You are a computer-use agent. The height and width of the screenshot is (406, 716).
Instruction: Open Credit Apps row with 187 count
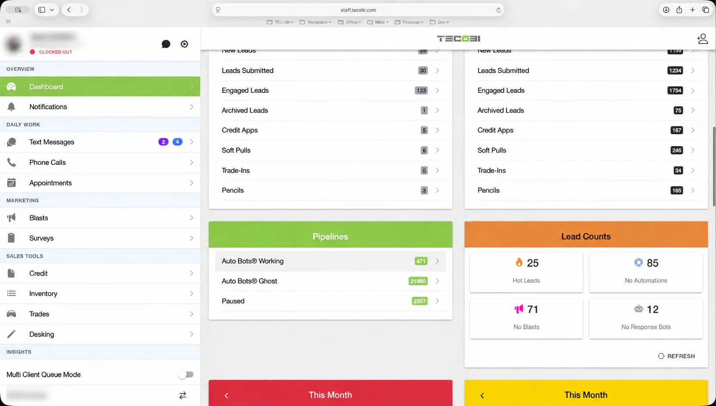point(586,130)
